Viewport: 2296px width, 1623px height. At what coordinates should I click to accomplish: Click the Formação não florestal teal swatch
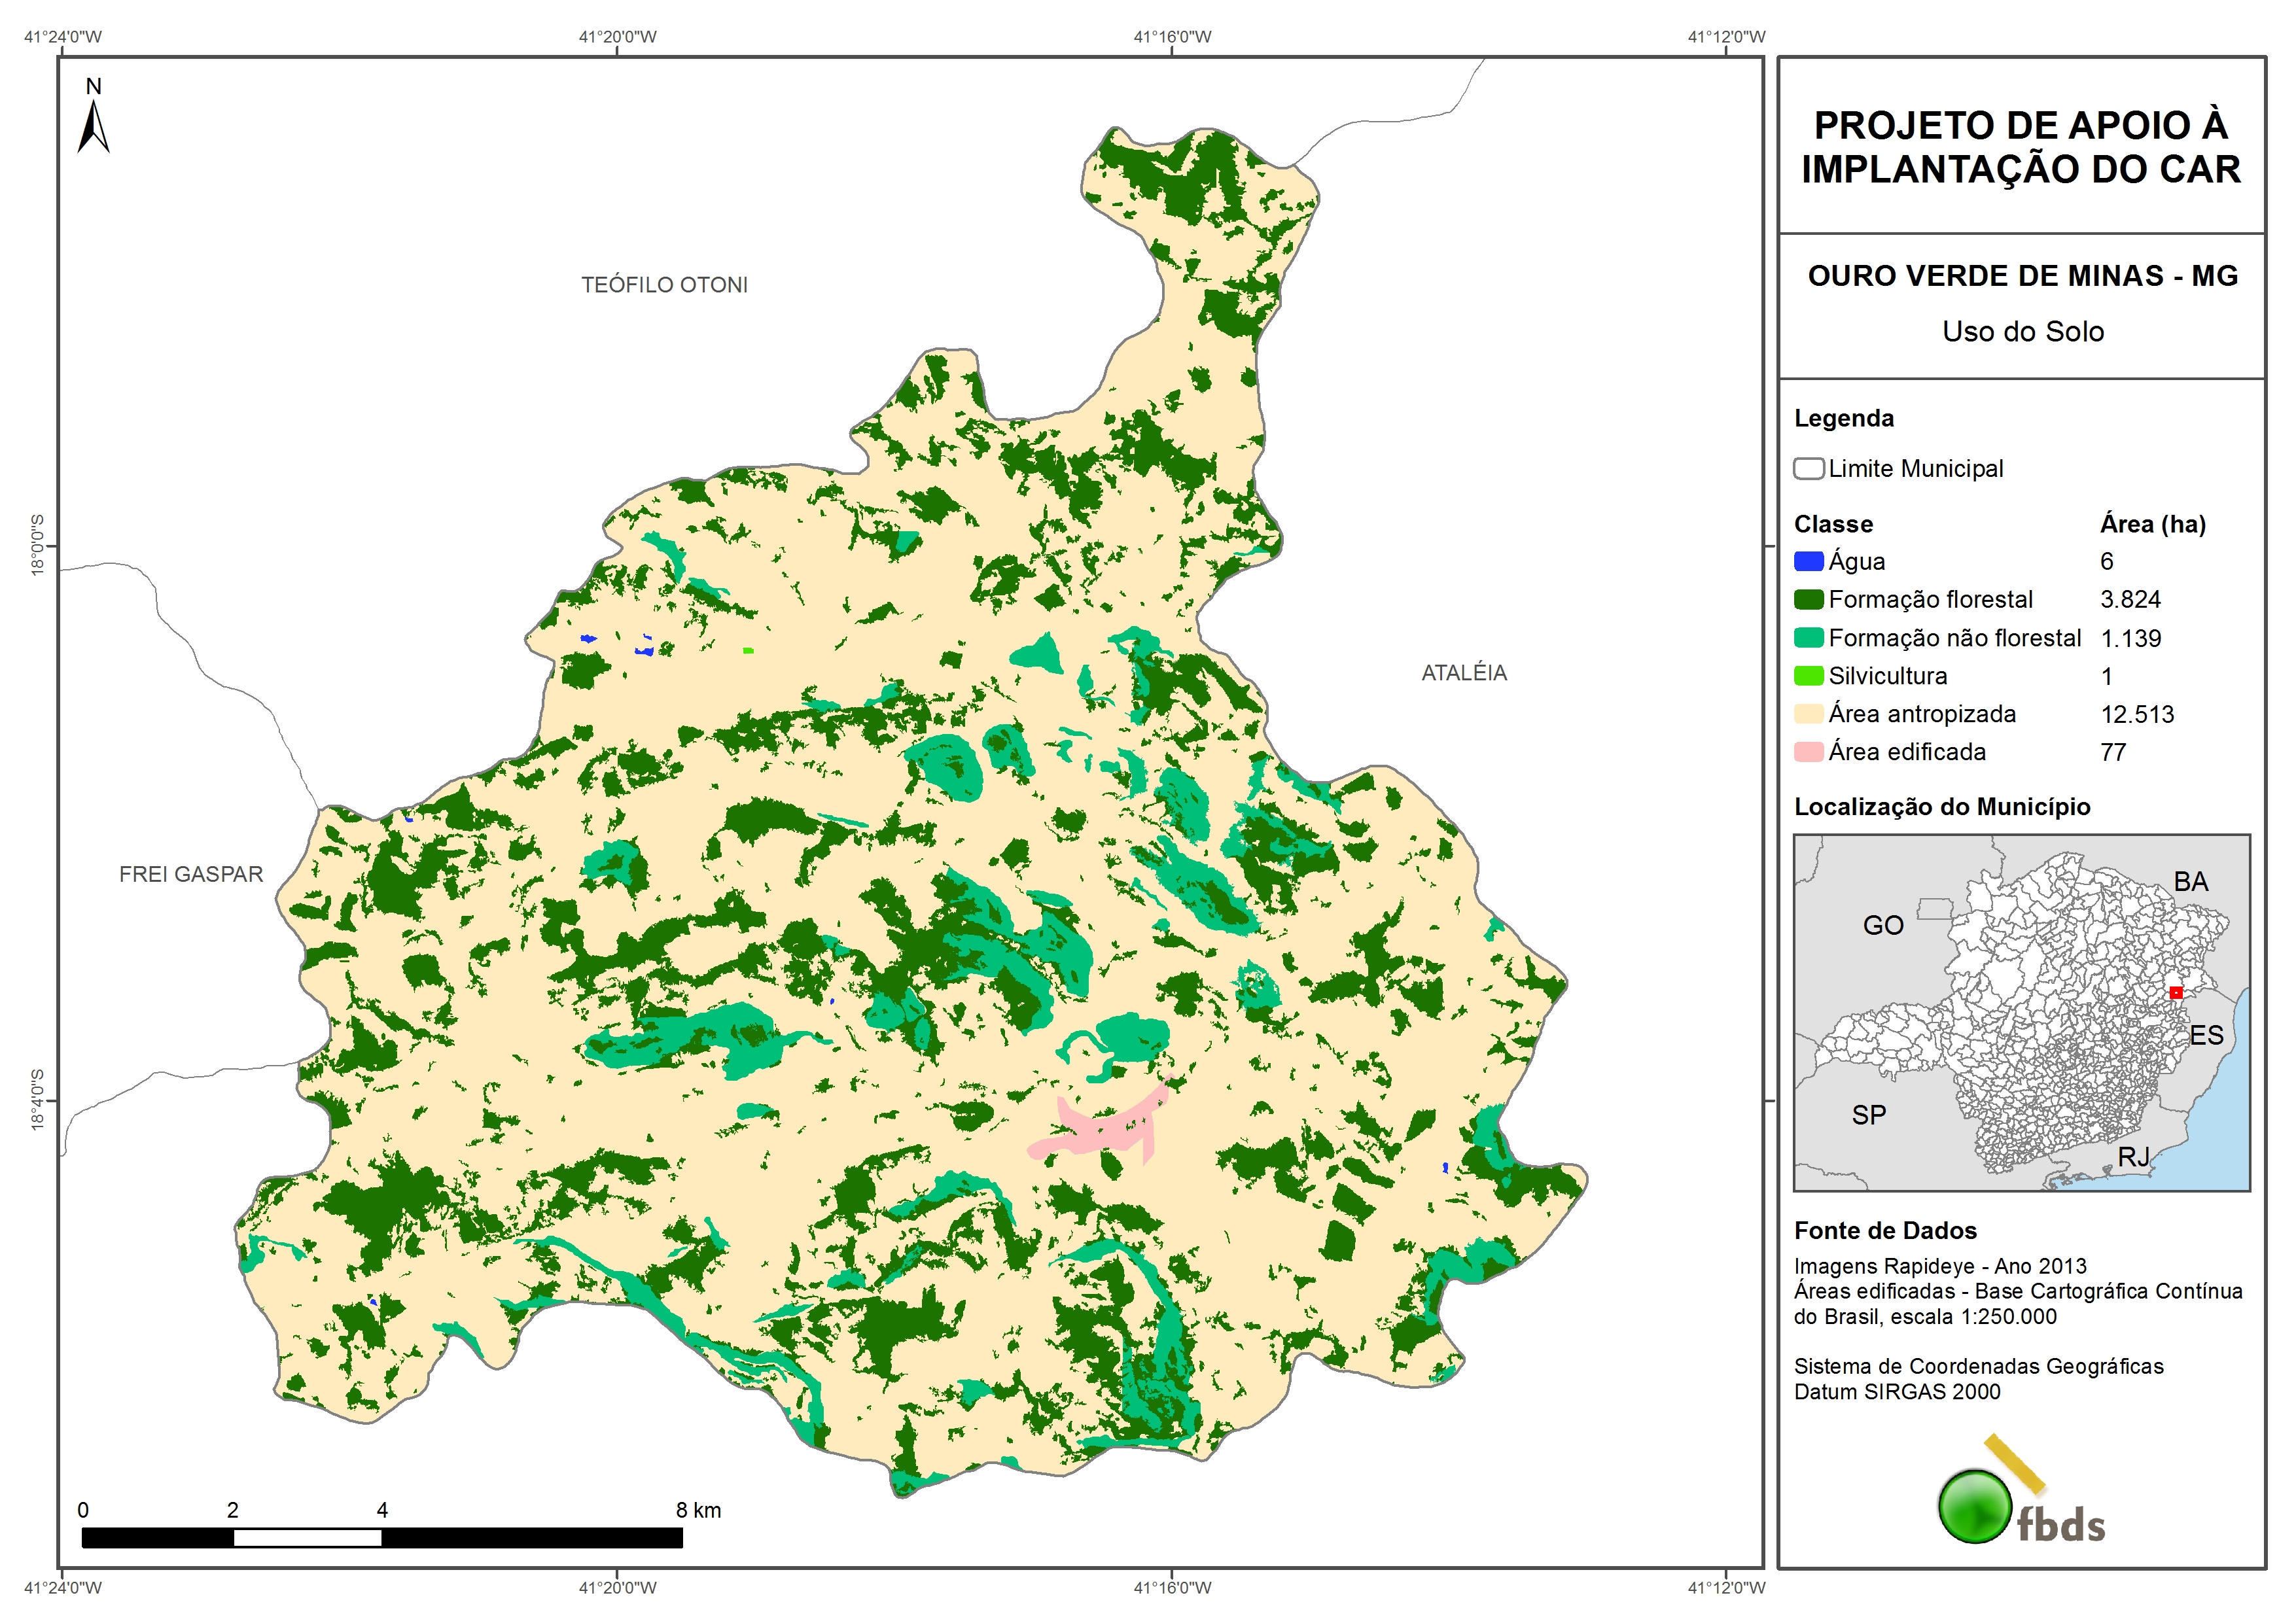coord(1808,638)
